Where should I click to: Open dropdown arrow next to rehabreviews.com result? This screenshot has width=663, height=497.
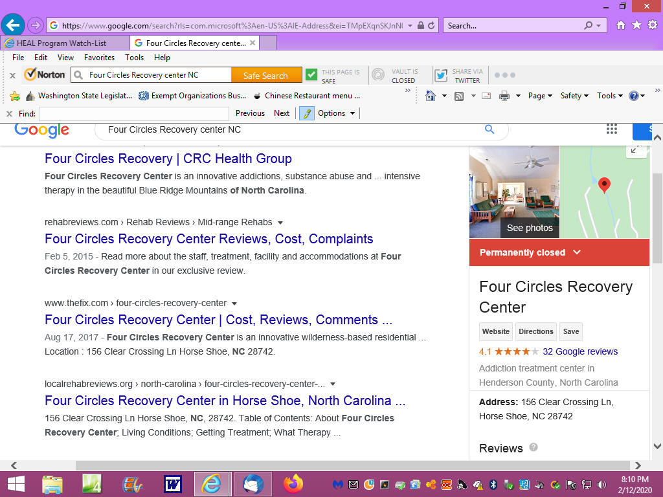click(x=280, y=223)
